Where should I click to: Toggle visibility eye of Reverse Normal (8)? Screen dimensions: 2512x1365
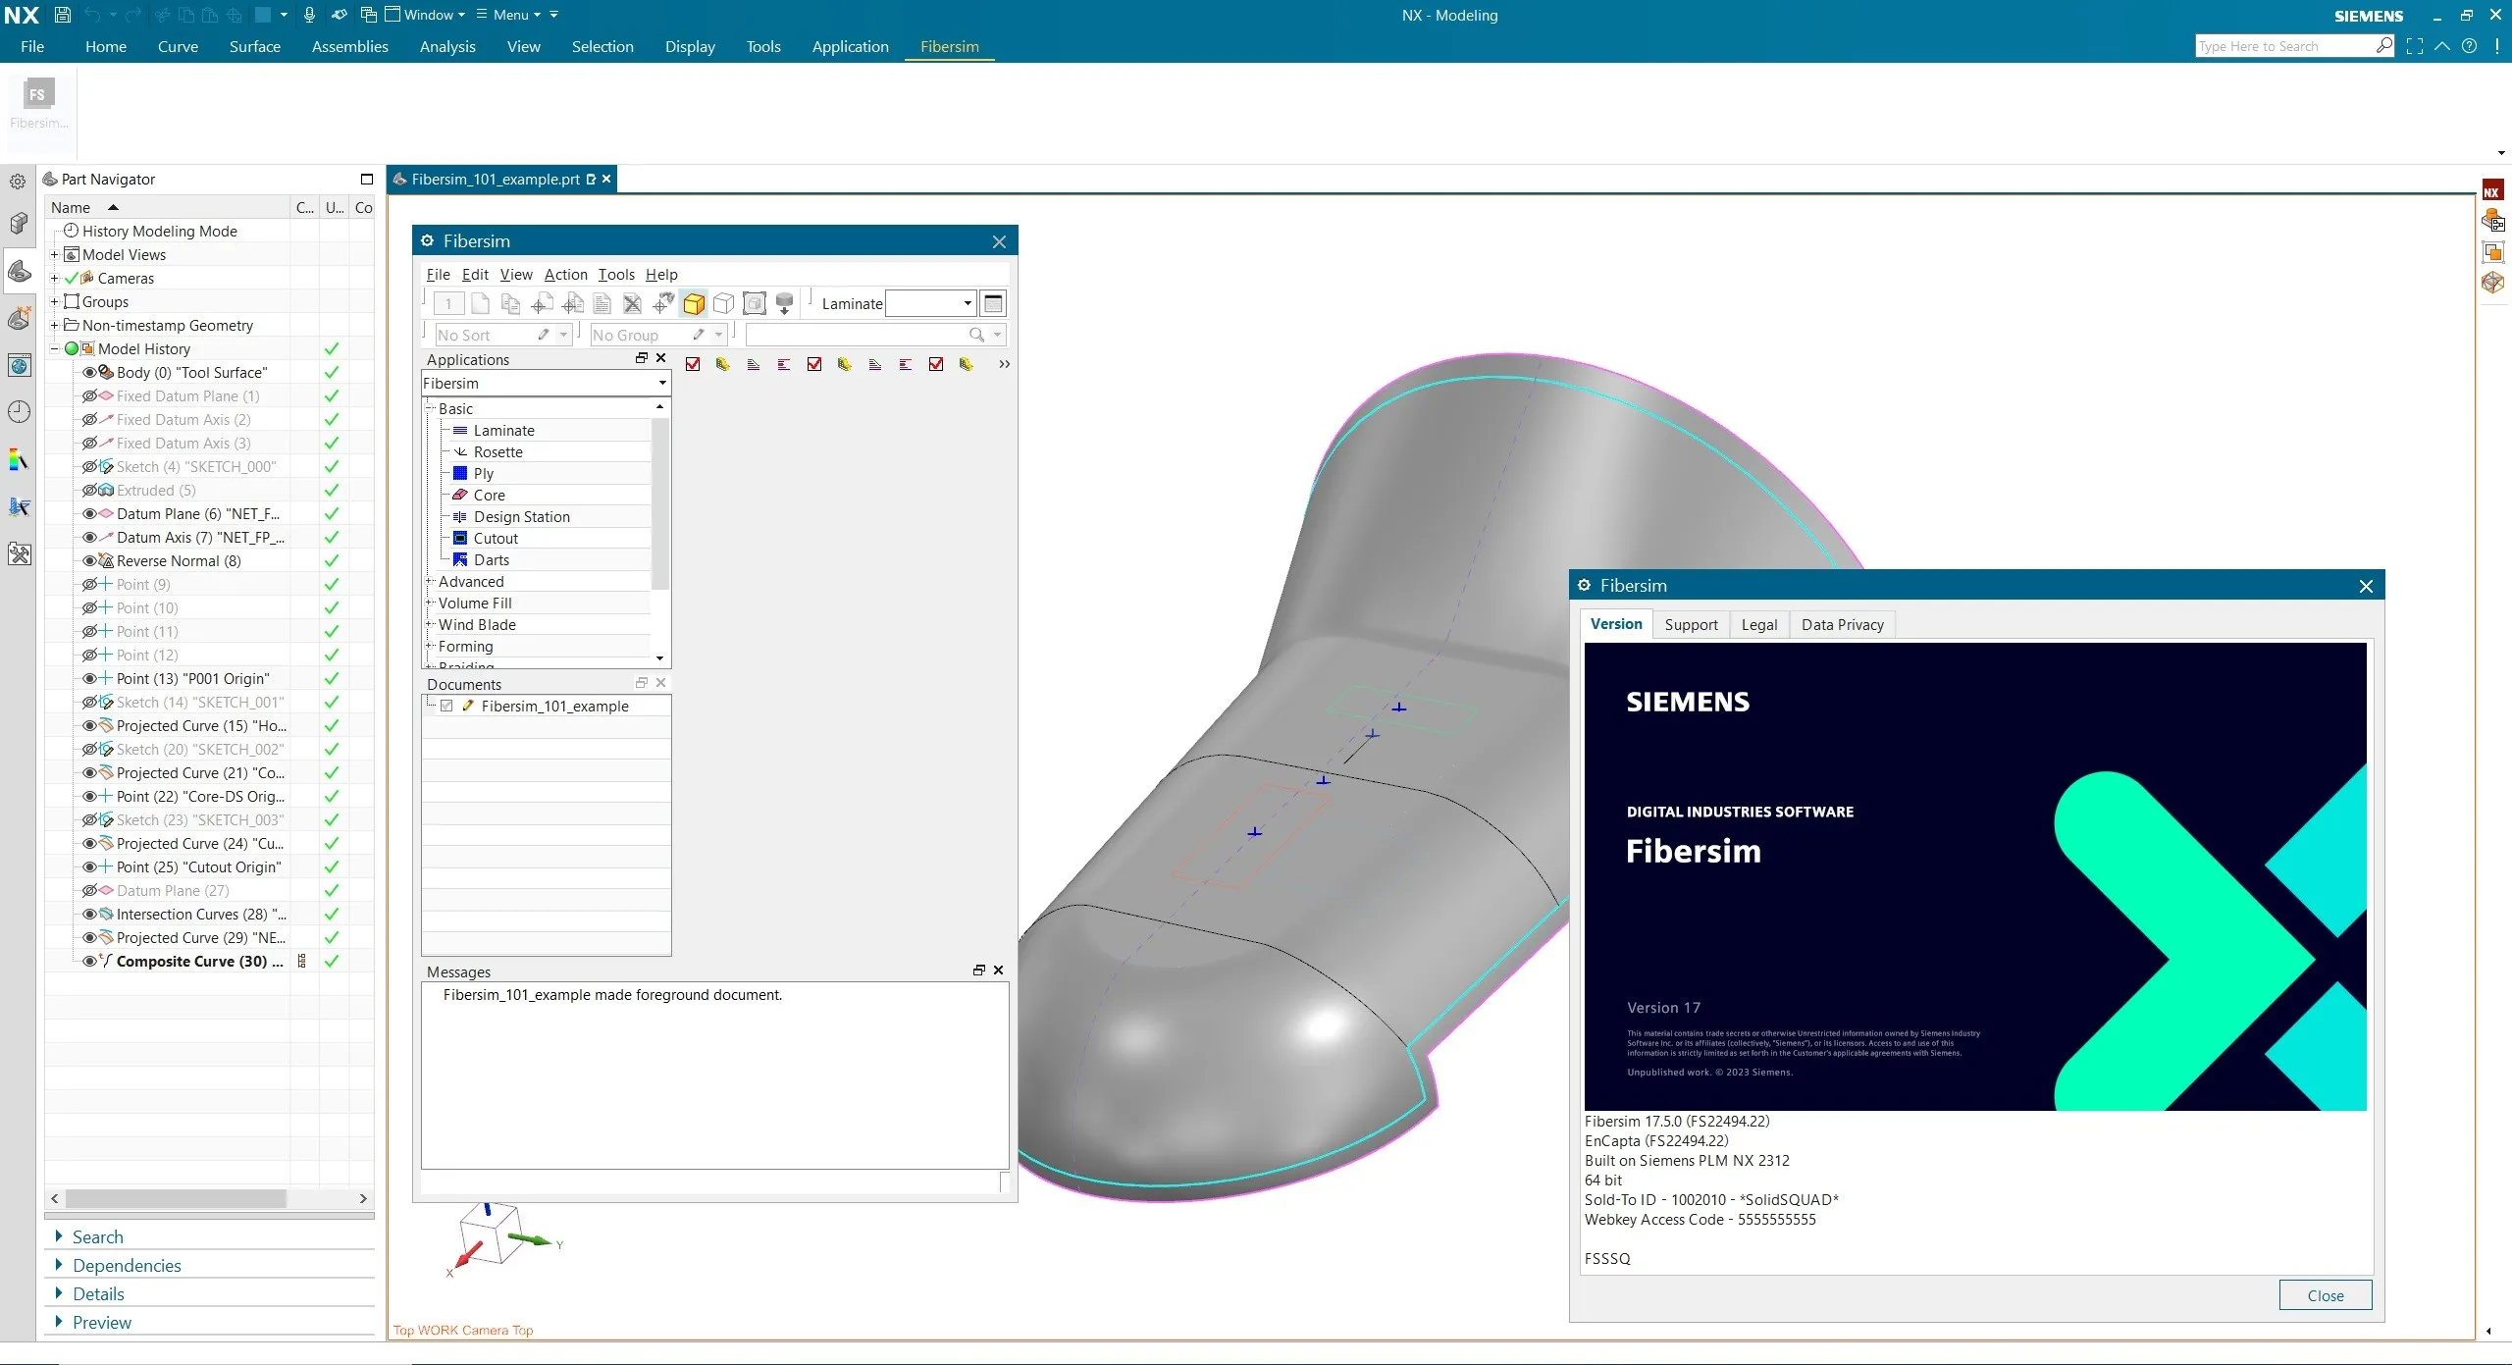pos(89,560)
